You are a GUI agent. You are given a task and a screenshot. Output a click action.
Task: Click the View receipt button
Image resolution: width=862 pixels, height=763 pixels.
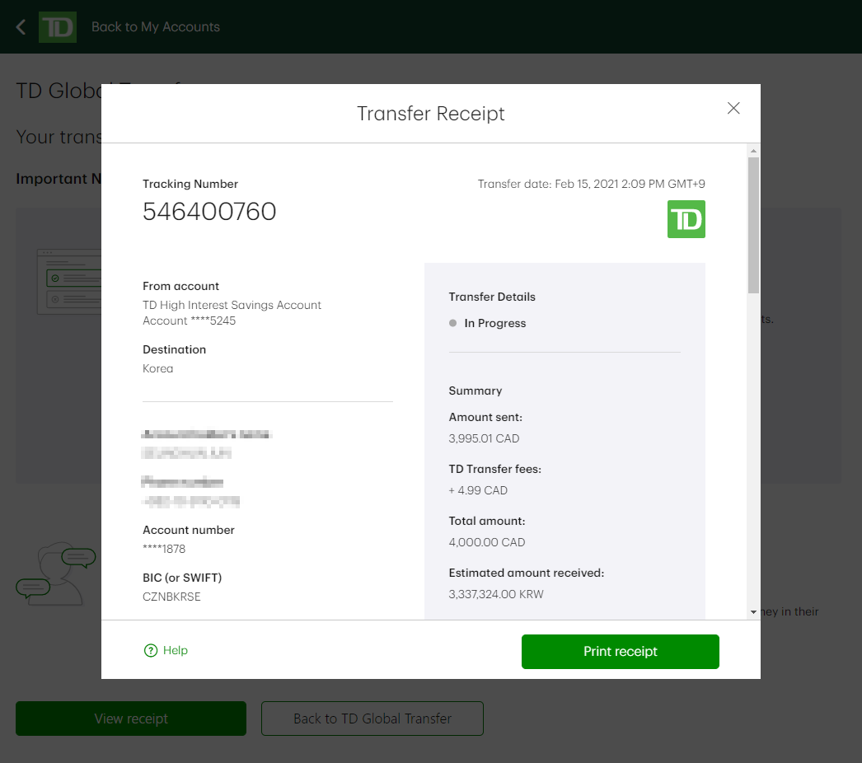click(131, 719)
